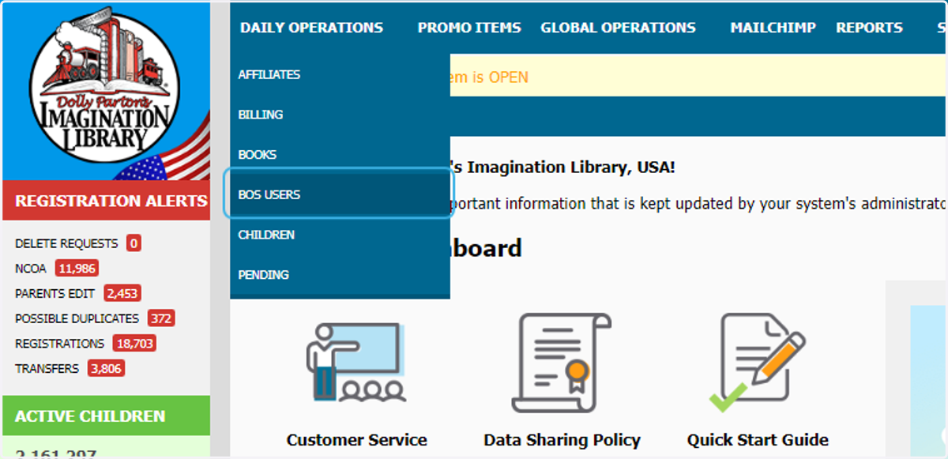The width and height of the screenshot is (948, 459).
Task: Click the Customer Service label
Action: click(356, 440)
